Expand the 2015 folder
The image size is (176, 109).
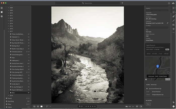[x=8, y=26]
